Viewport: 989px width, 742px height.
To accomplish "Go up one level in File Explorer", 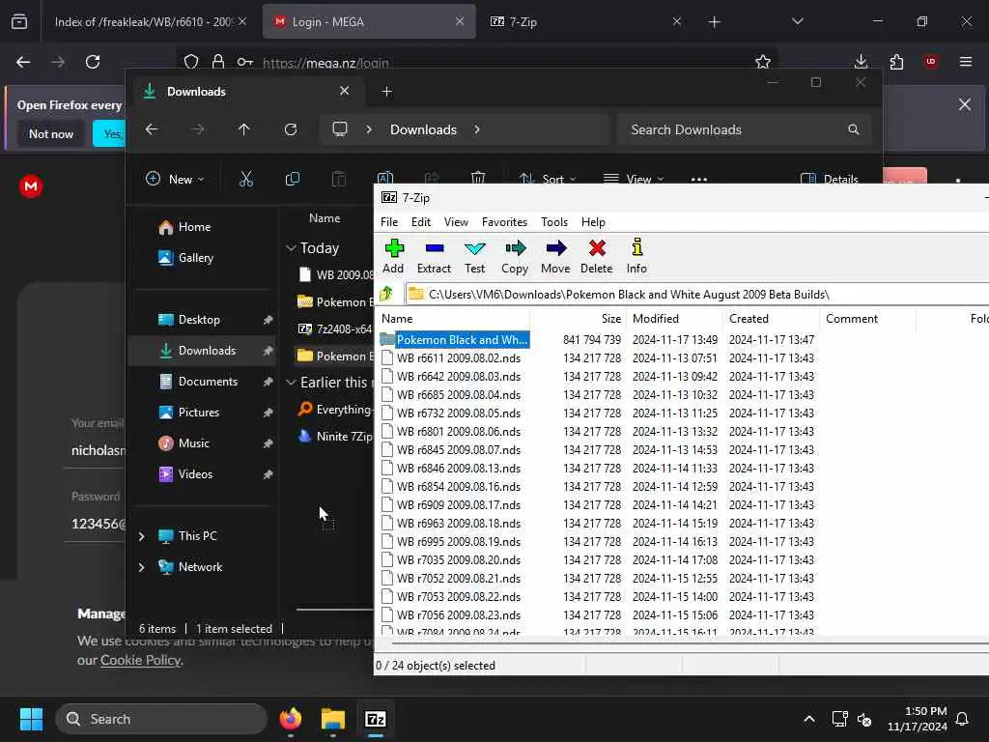I will coord(244,129).
